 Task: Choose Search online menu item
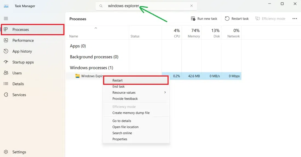(x=136, y=133)
